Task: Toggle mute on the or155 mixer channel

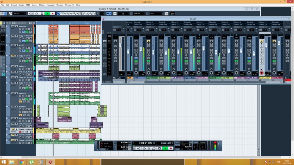Action: [x=136, y=41]
